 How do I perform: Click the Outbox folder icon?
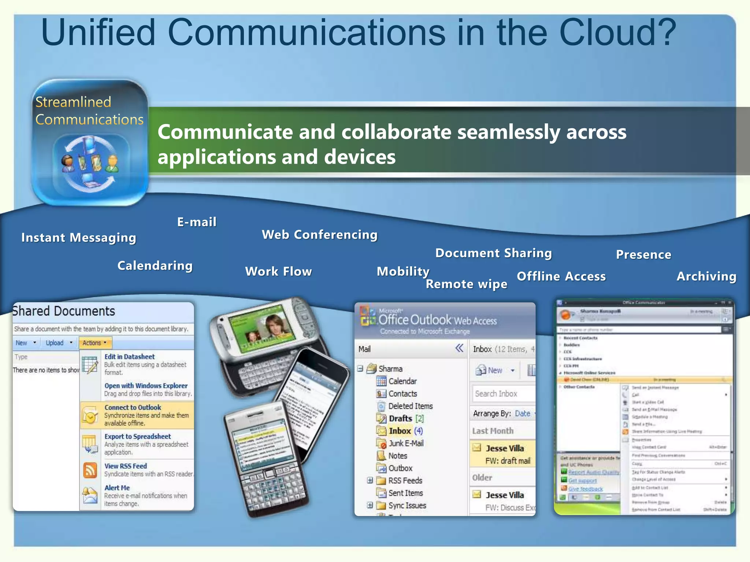coord(381,468)
